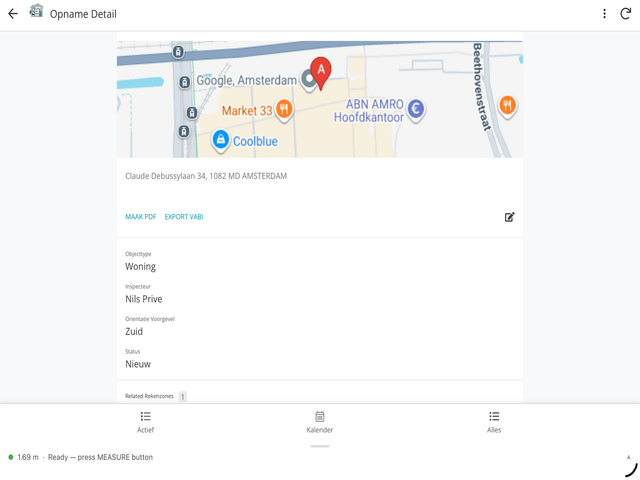This screenshot has height=480, width=640.
Task: Click the topmost transit stop icon
Action: 178,52
